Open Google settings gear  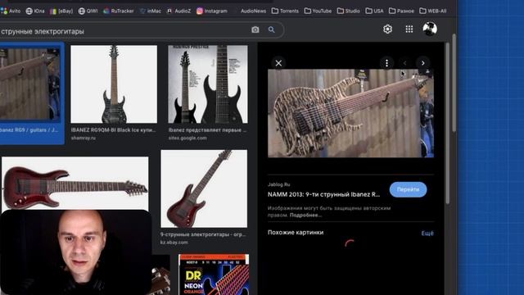pyautogui.click(x=387, y=29)
